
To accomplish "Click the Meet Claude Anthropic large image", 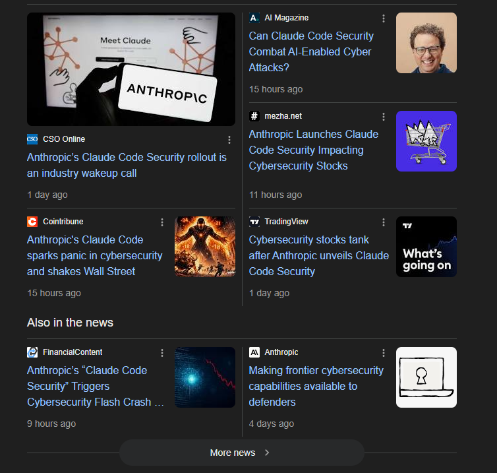I will pyautogui.click(x=131, y=69).
